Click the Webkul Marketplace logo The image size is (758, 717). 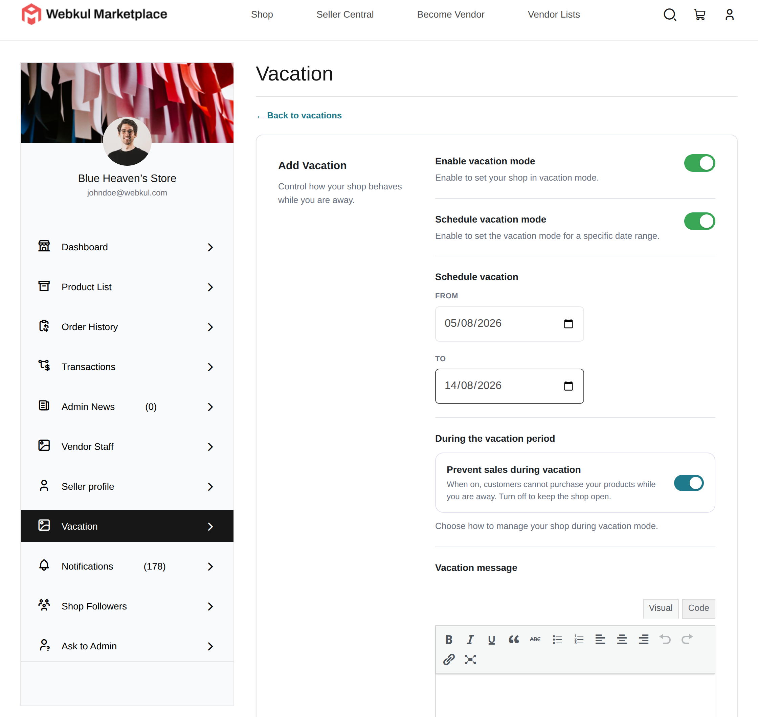(94, 14)
